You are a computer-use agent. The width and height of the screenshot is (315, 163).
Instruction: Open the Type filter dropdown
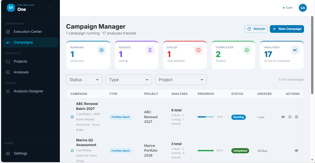click(x=129, y=80)
